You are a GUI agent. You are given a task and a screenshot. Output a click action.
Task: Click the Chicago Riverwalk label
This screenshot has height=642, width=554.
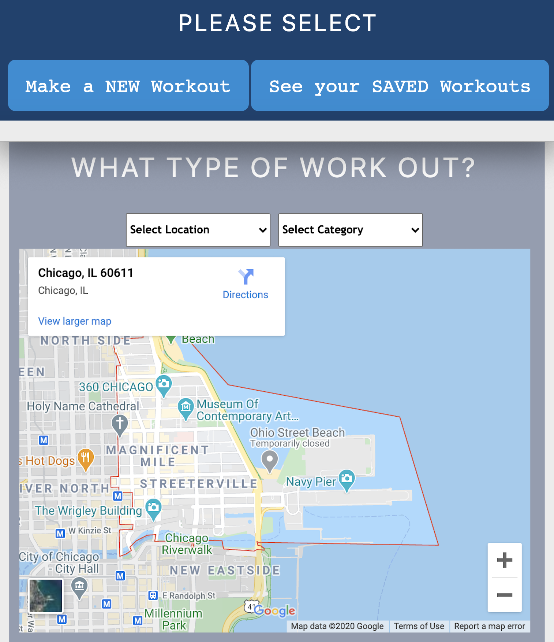187,544
